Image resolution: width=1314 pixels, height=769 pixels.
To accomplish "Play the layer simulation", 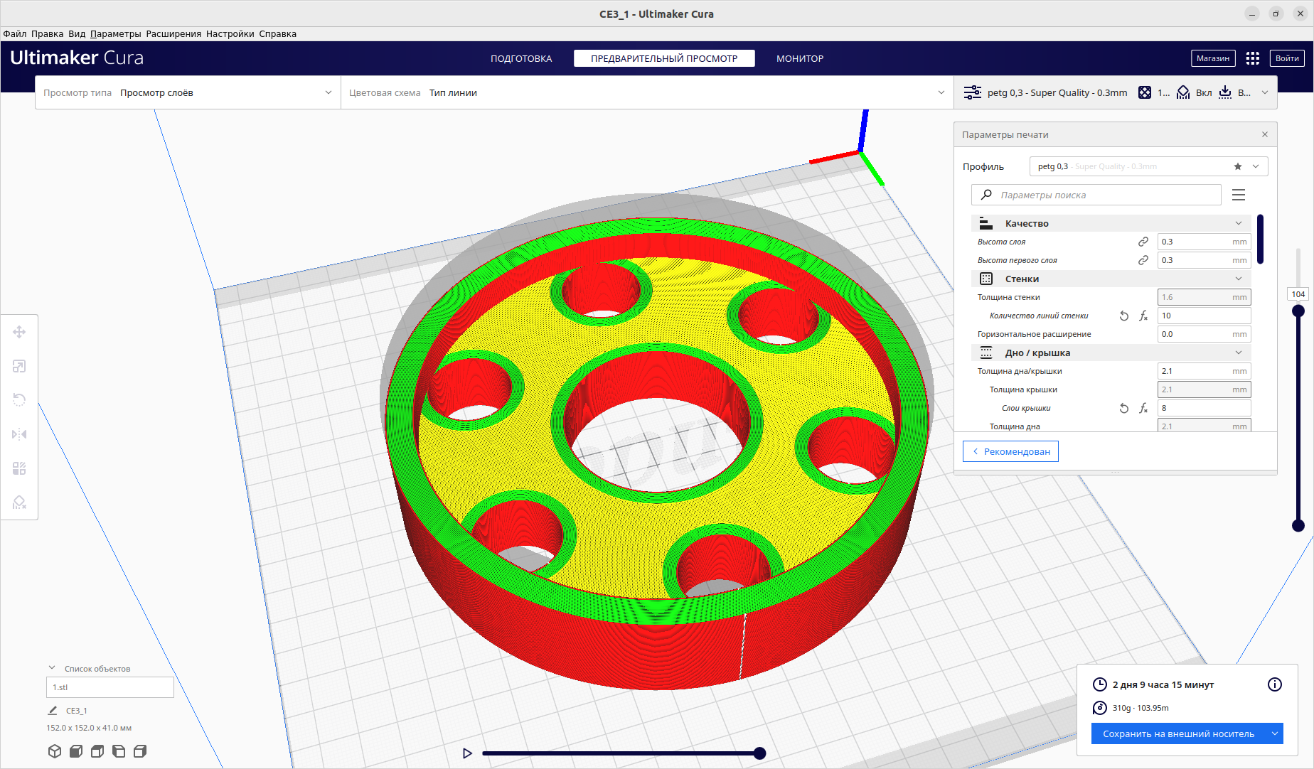I will pos(467,753).
